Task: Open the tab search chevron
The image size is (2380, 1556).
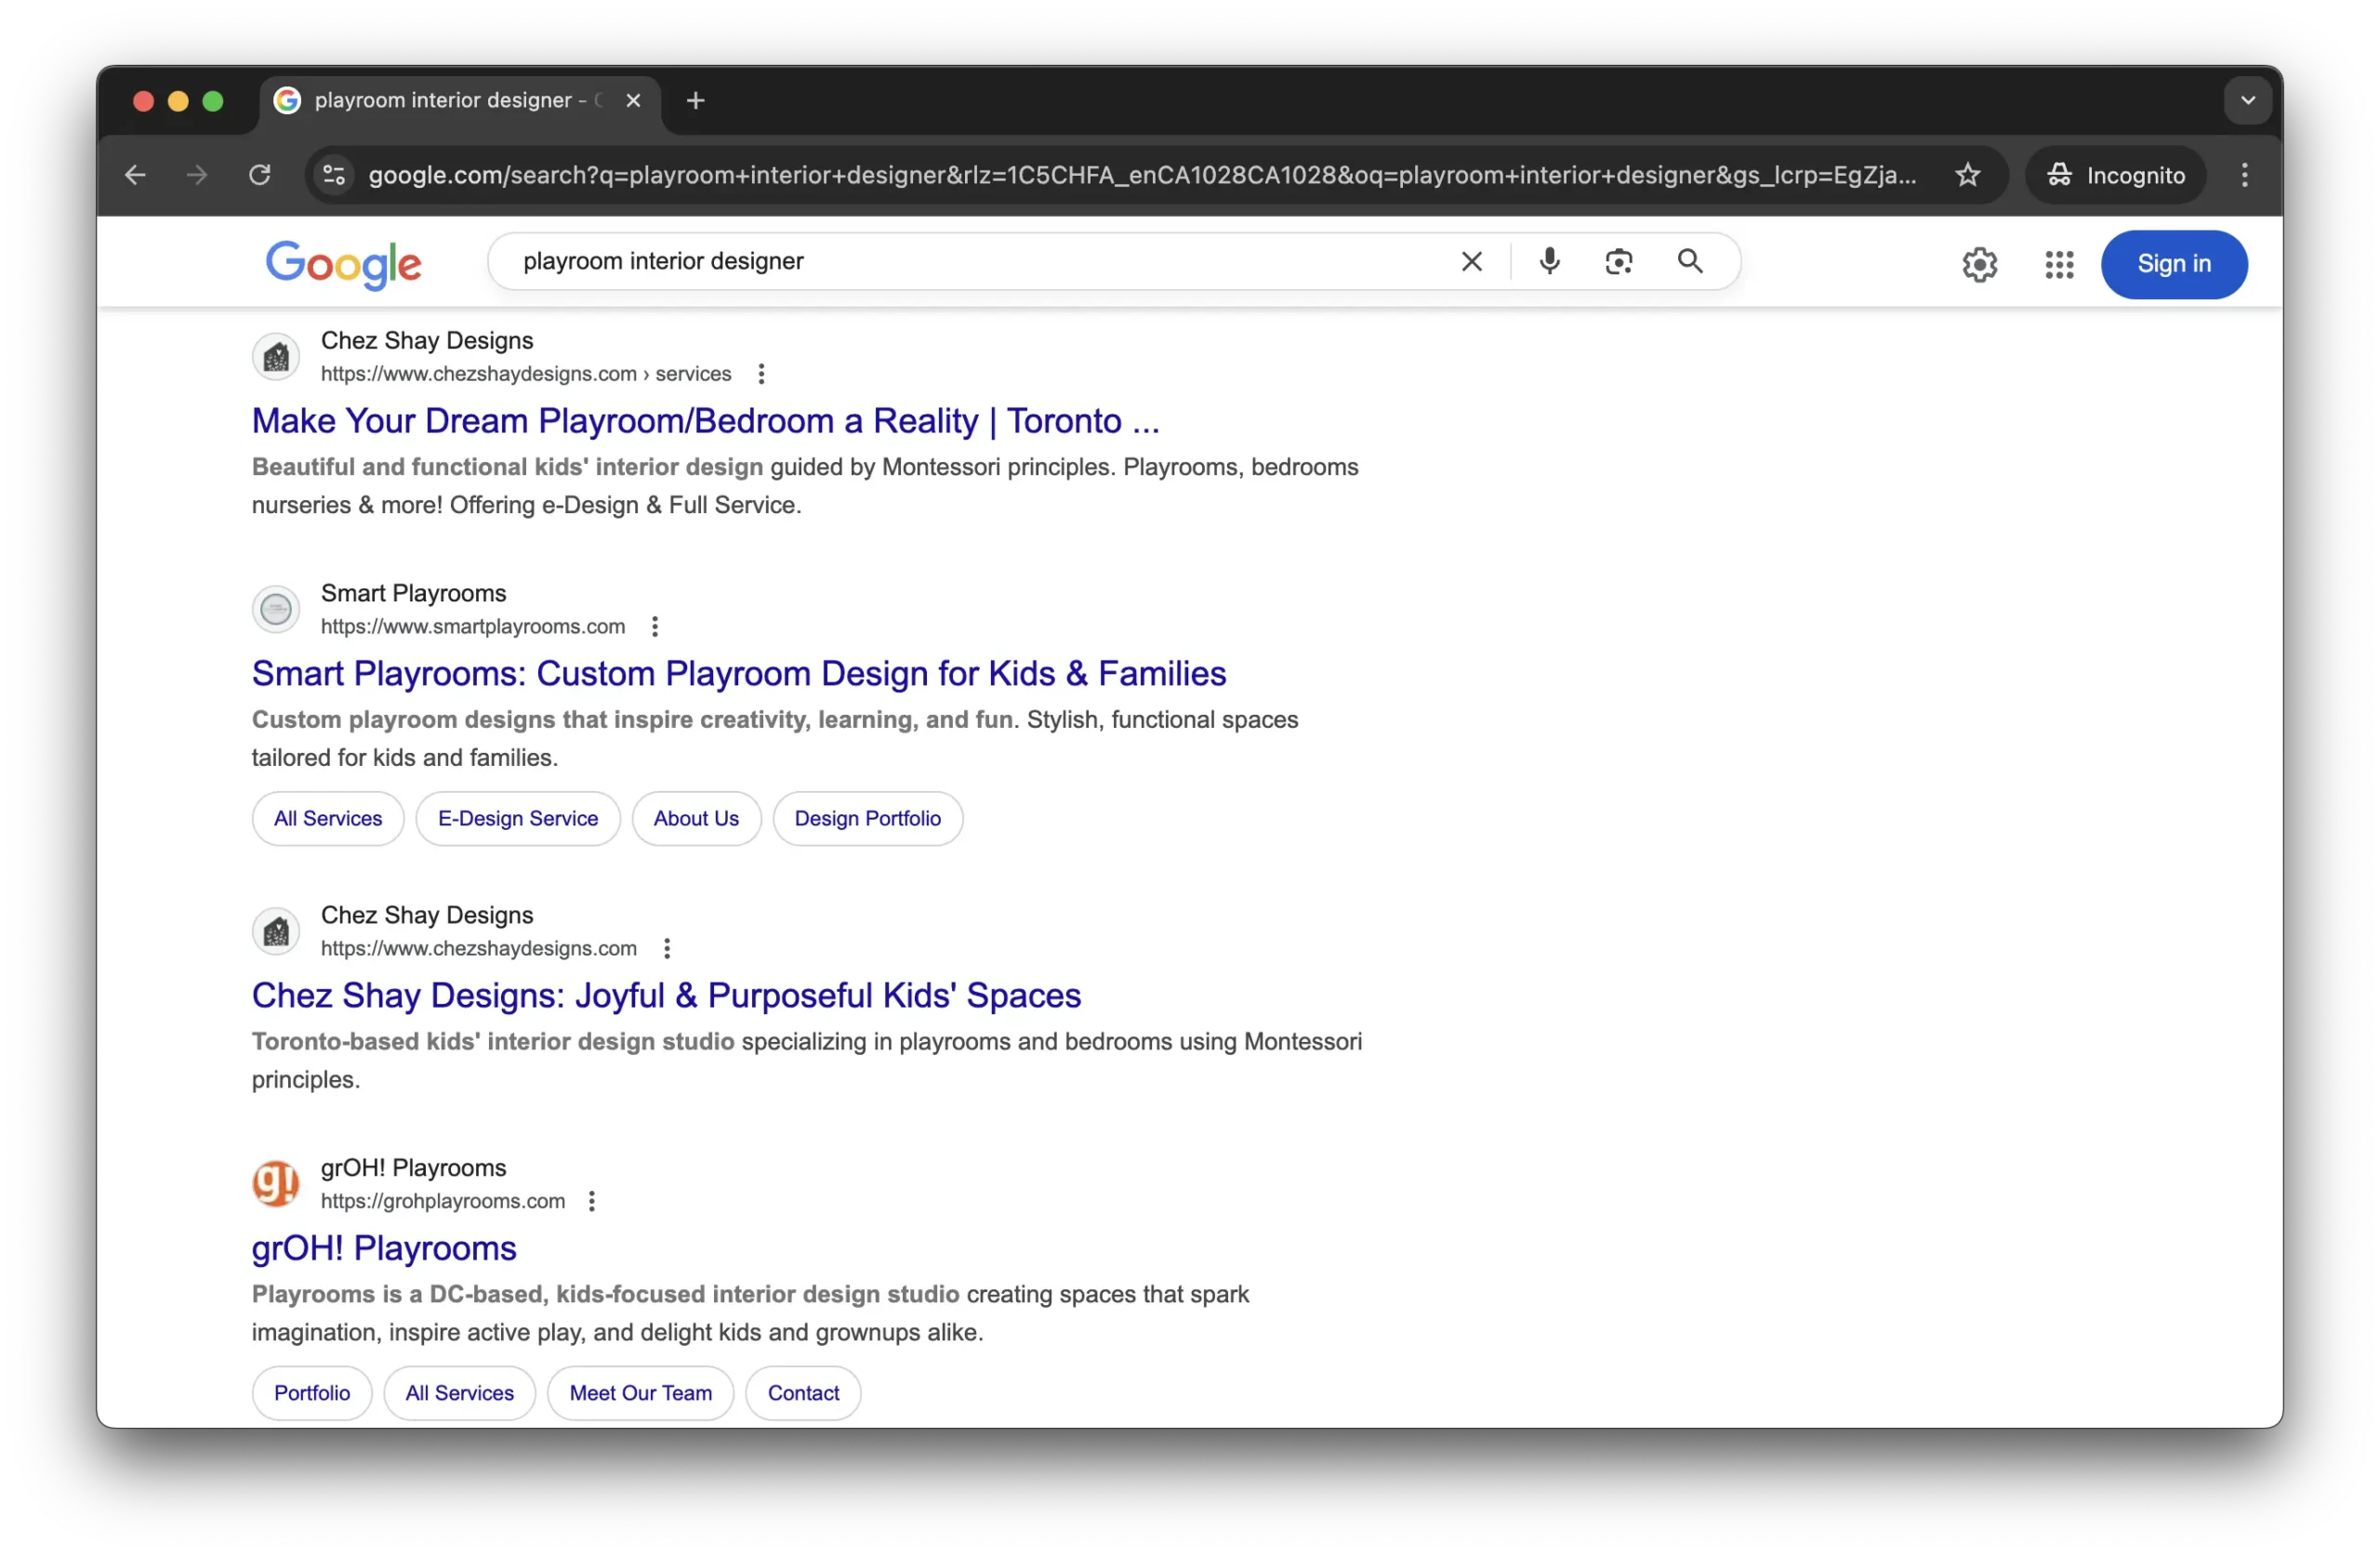Action: coord(2246,100)
